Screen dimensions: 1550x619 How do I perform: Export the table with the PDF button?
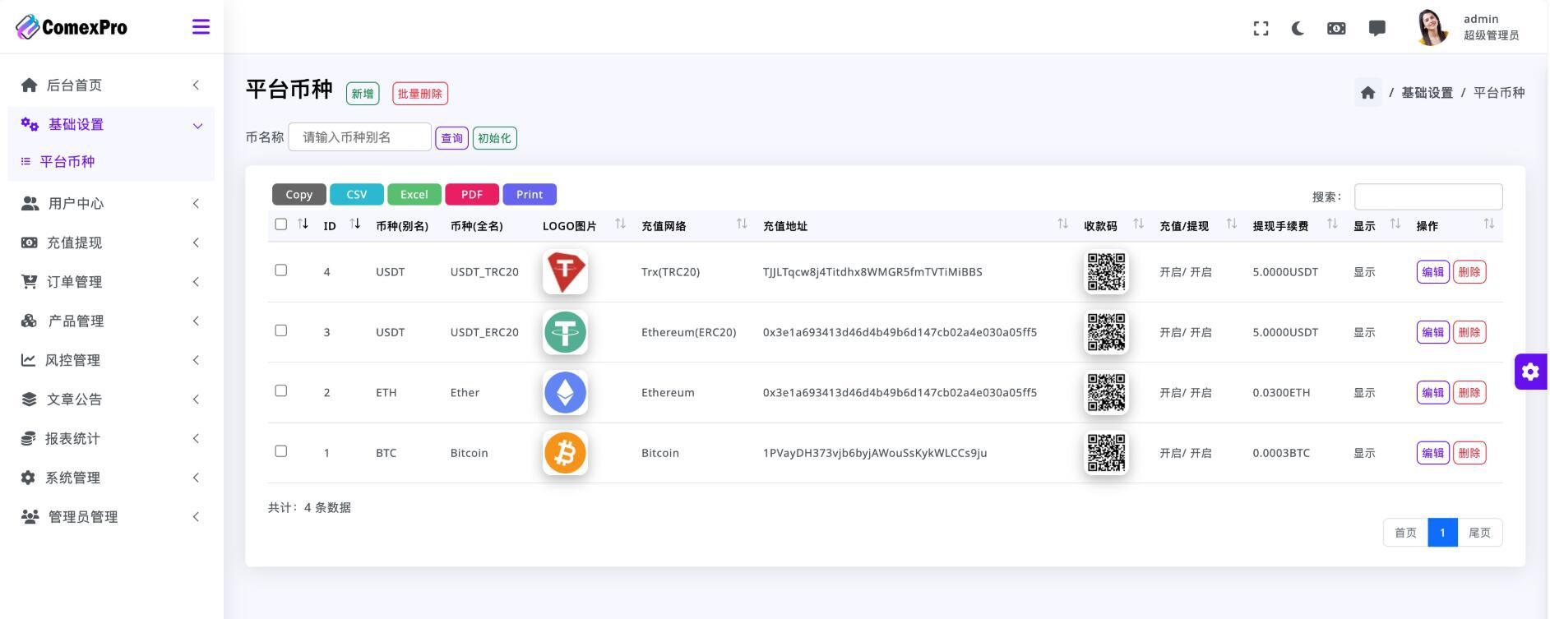[471, 195]
